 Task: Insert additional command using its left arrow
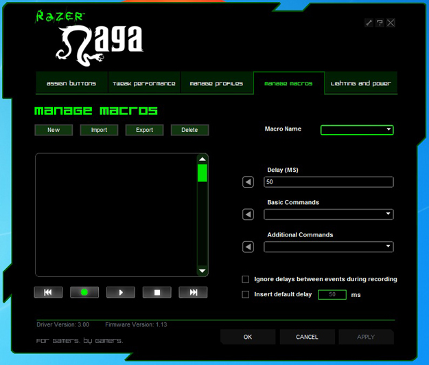[x=248, y=247]
